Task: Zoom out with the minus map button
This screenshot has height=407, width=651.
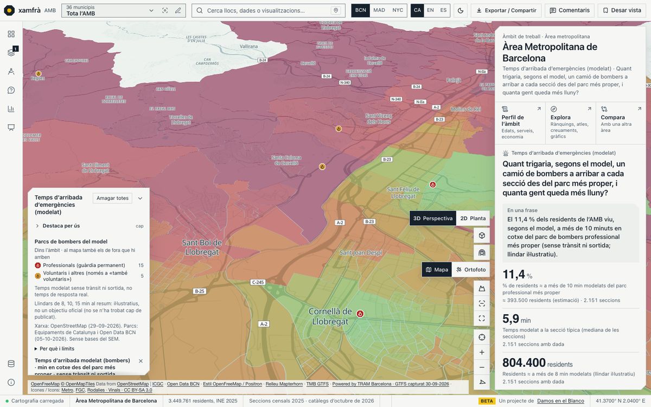Action: (x=482, y=367)
